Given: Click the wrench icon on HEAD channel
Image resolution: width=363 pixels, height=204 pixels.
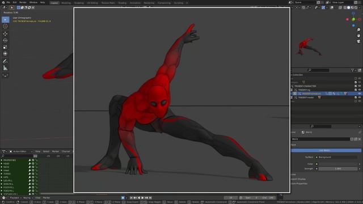Looking at the screenshot, I should point(30,164).
